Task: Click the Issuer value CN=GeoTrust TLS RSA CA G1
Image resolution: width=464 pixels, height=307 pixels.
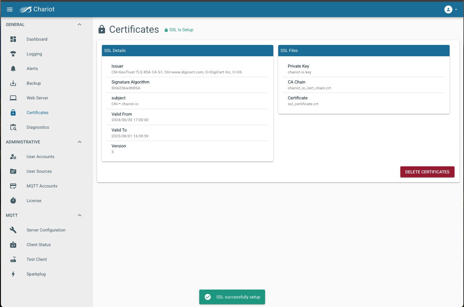Action: pyautogui.click(x=177, y=72)
